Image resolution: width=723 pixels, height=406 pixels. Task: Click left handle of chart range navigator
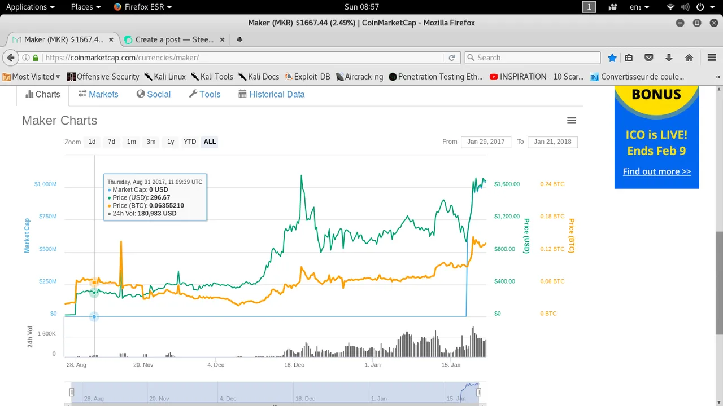(x=72, y=392)
